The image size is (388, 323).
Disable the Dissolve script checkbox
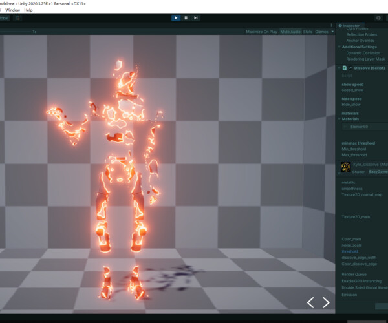click(x=351, y=68)
